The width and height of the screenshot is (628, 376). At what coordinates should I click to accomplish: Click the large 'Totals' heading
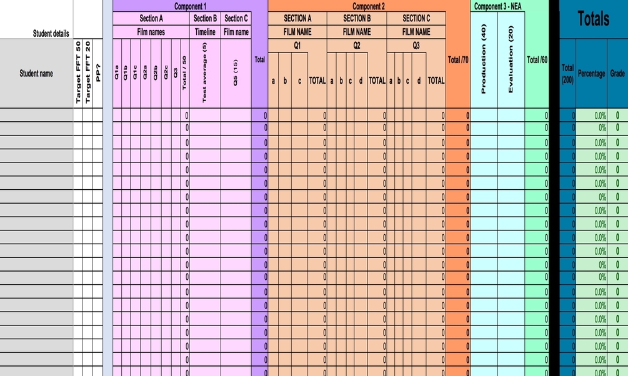point(594,19)
